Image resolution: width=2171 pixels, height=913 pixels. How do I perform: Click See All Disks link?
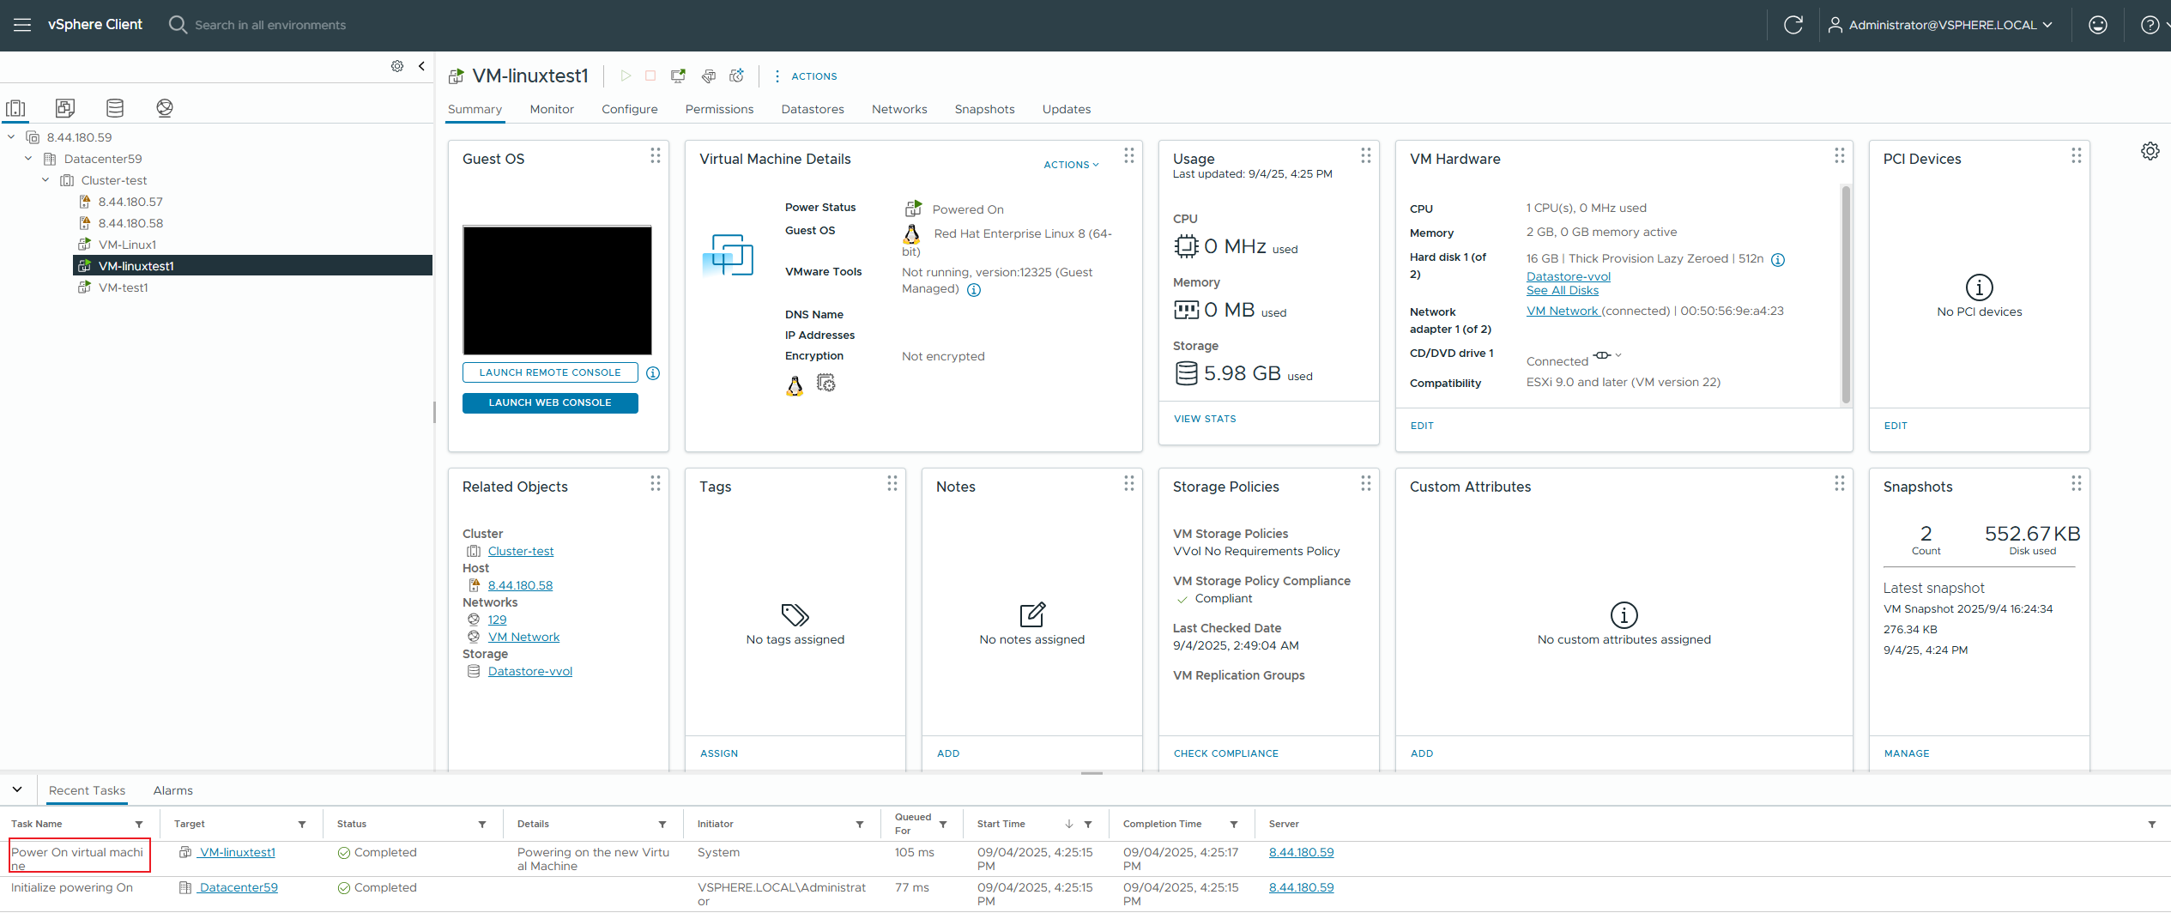[1562, 291]
